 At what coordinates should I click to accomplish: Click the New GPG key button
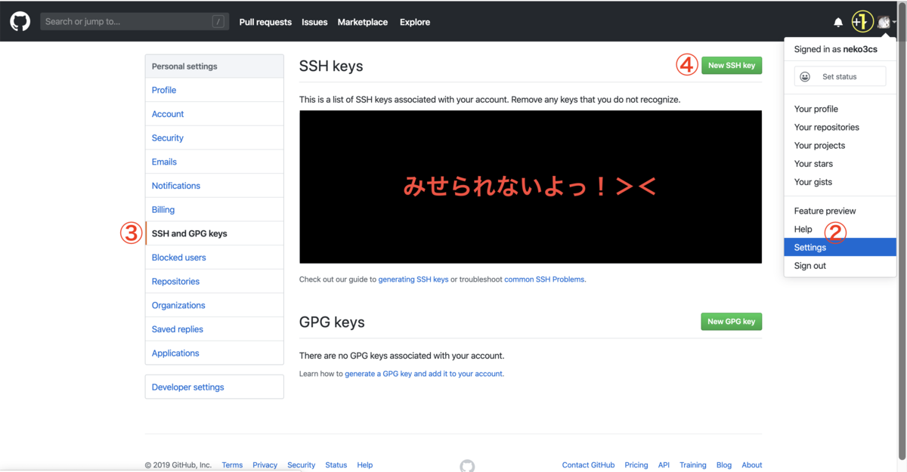(731, 322)
